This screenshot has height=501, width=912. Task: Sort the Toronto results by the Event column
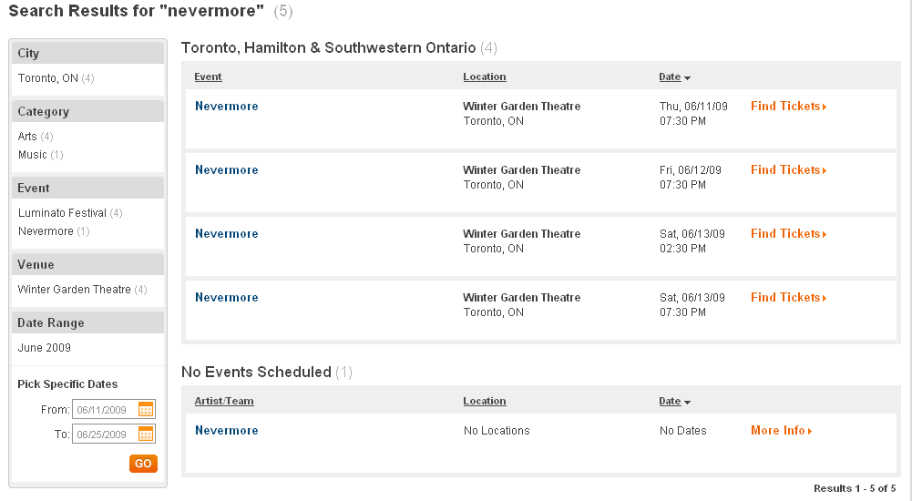pyautogui.click(x=208, y=77)
